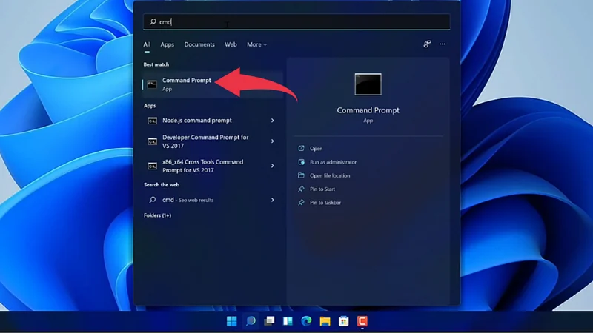Viewport: 593px width, 333px height.
Task: Select Open file location
Action: [330, 175]
